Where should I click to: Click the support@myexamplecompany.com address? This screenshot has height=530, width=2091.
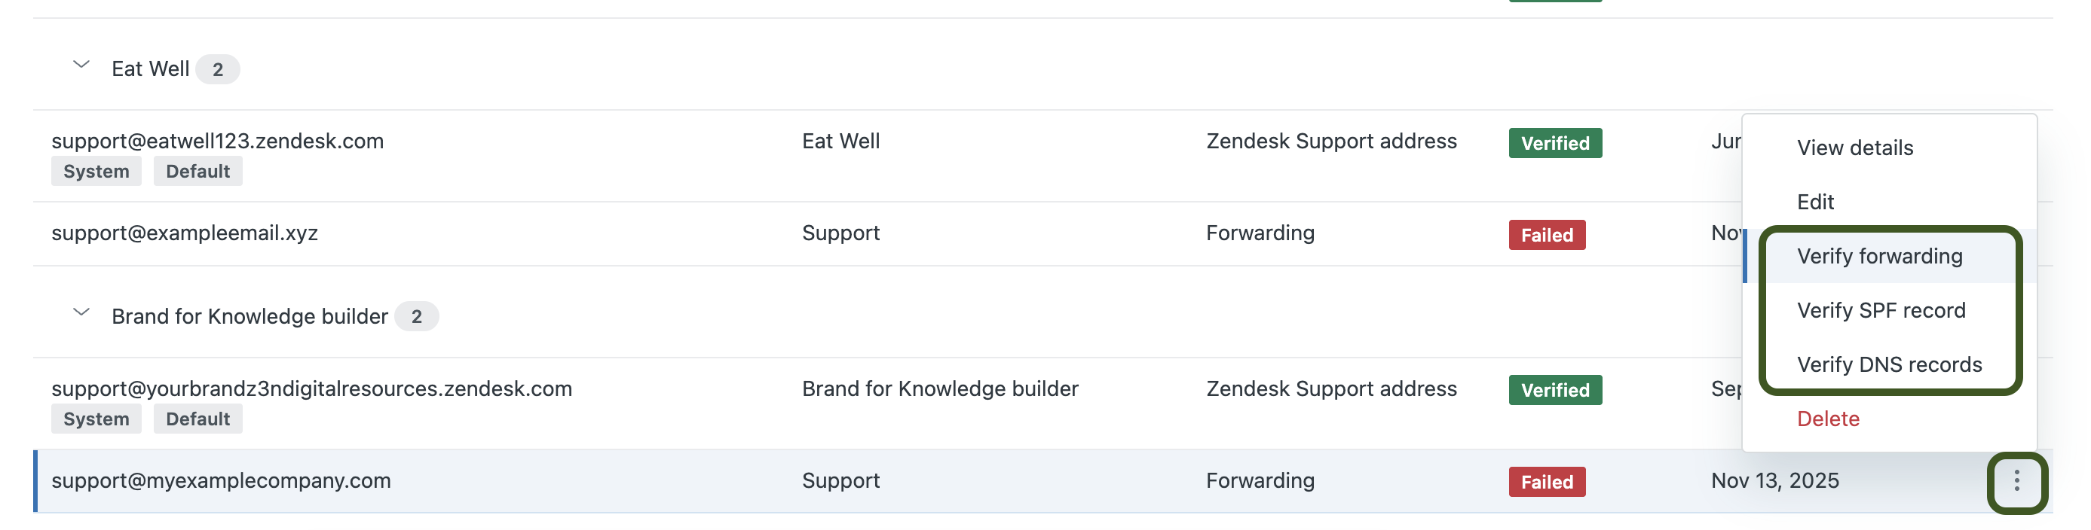pyautogui.click(x=221, y=480)
